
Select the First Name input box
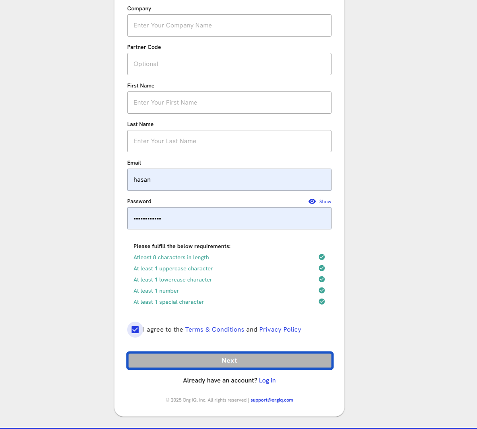click(229, 103)
